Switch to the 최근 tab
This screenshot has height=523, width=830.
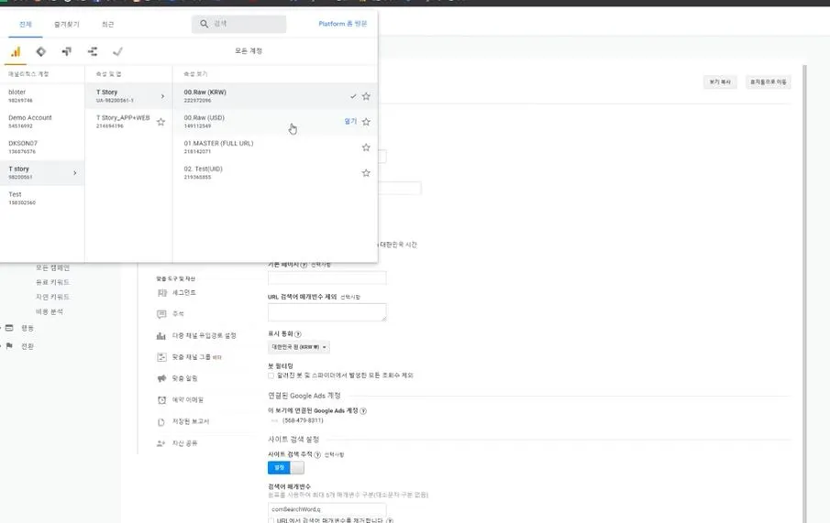coord(108,25)
